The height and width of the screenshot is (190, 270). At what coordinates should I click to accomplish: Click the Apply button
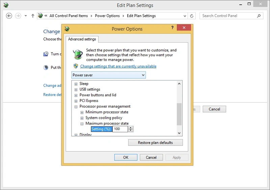(x=177, y=158)
